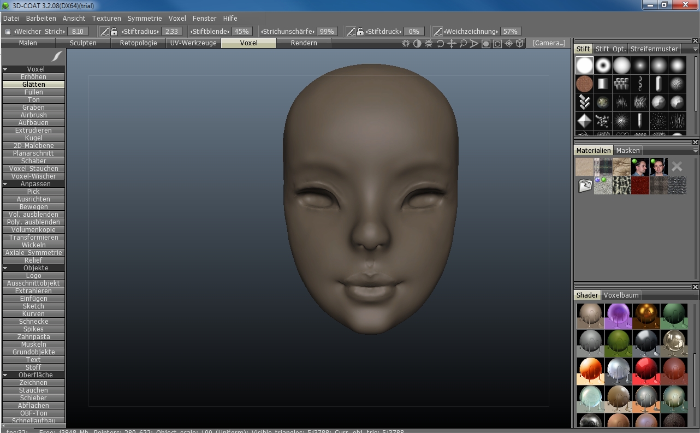Open the Stift panel dropdown arrow

tap(695, 49)
